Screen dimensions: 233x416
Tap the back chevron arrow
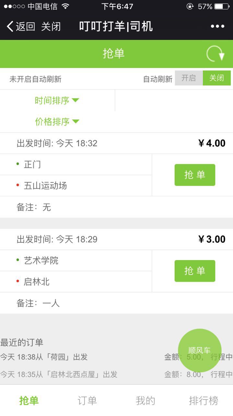[10, 27]
